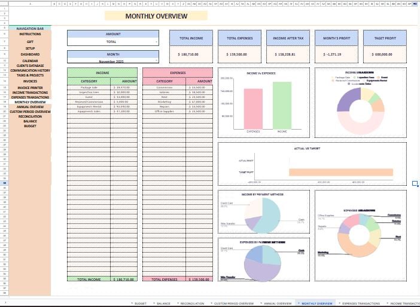Open EXPENSES TRANSACTIONS in the navigation bar
The height and width of the screenshot is (307, 420).
coord(30,97)
